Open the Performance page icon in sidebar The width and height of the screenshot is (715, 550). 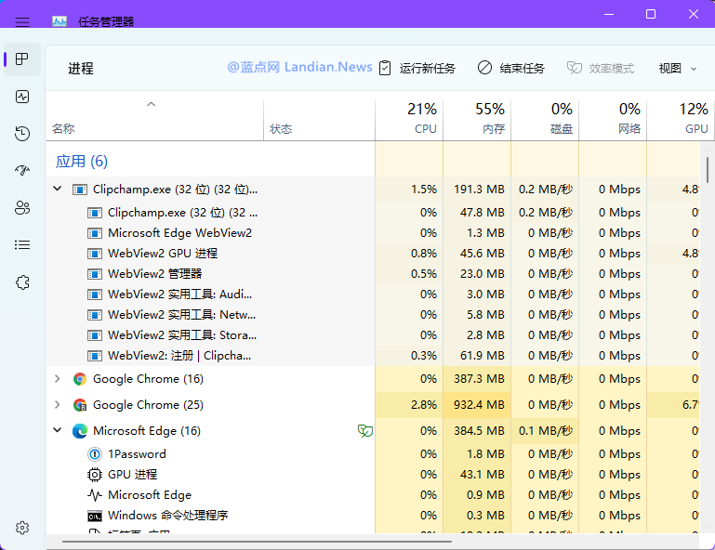[x=22, y=97]
